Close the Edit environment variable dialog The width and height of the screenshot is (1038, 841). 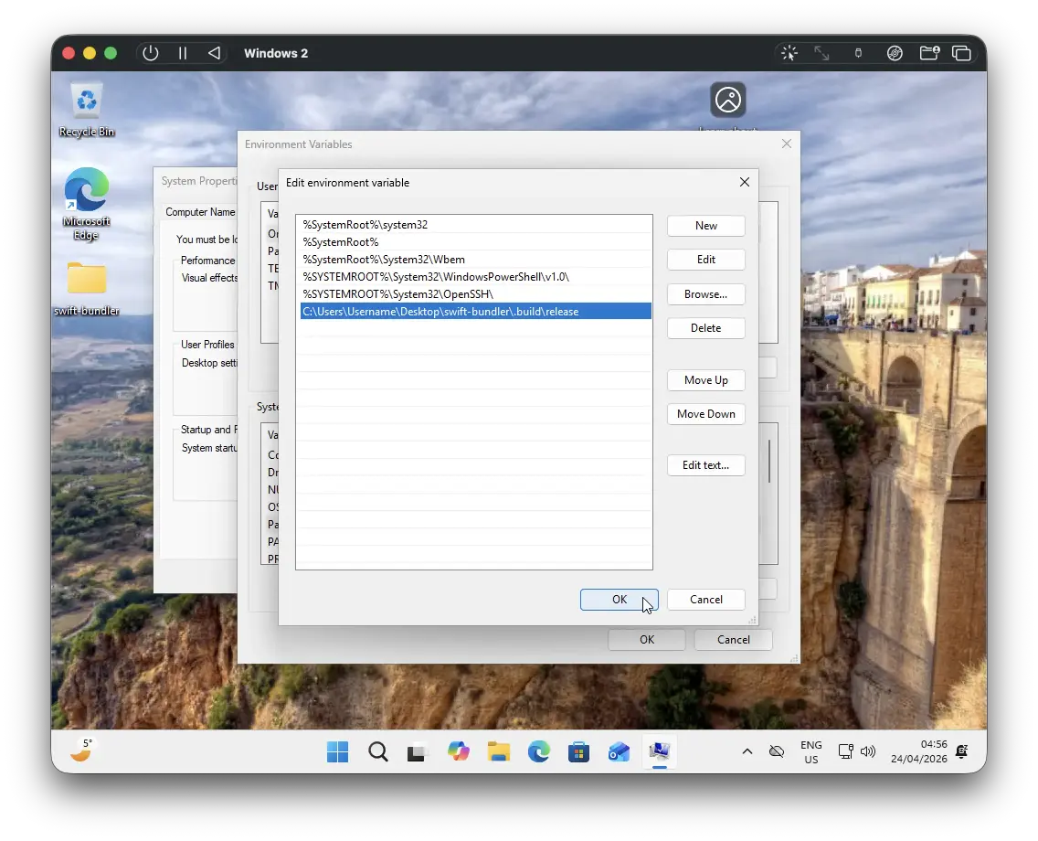tap(744, 182)
